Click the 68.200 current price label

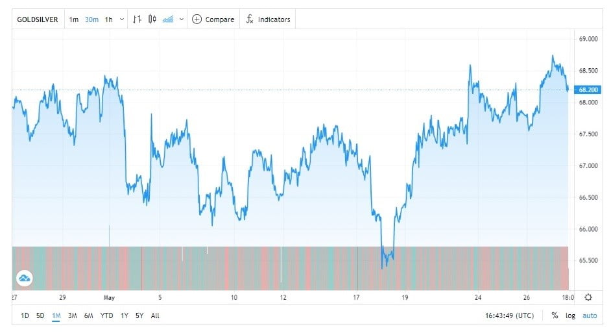click(x=589, y=90)
